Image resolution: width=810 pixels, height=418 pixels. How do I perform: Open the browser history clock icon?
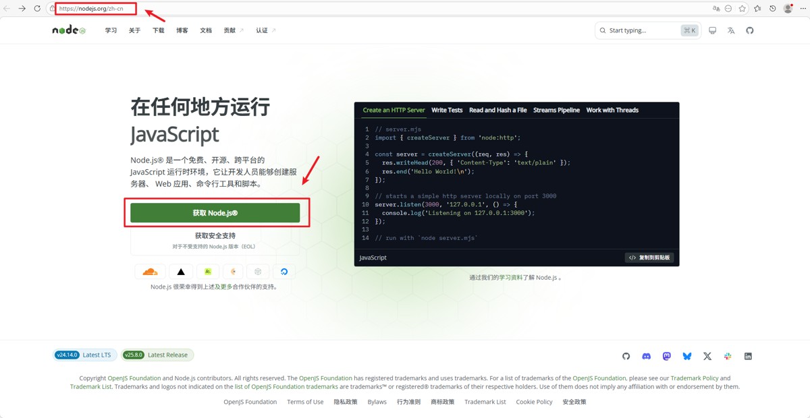[773, 9]
